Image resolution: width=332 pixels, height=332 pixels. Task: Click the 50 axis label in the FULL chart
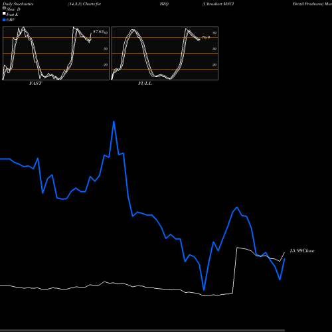tap(214, 48)
